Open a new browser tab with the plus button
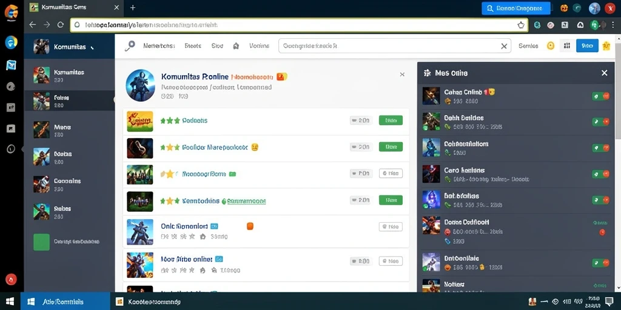 (x=133, y=7)
